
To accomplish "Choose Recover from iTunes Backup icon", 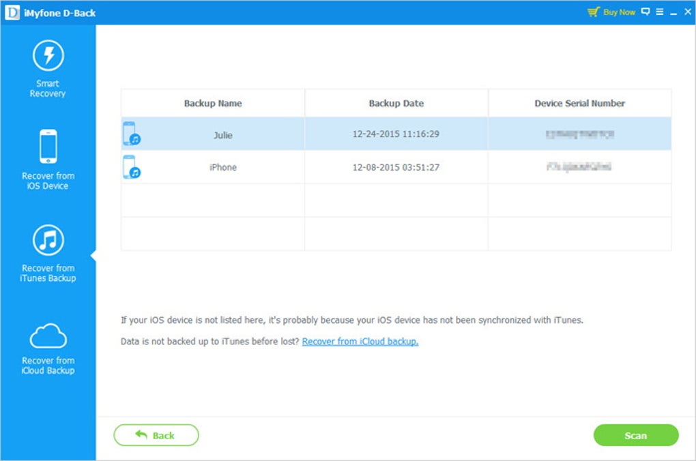I will coord(48,240).
